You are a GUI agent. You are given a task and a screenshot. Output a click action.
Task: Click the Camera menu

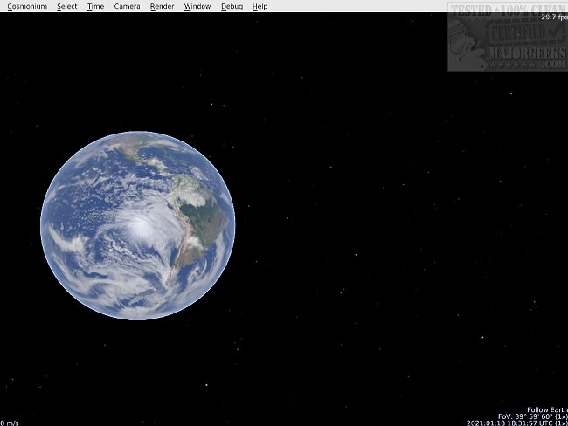(x=127, y=6)
